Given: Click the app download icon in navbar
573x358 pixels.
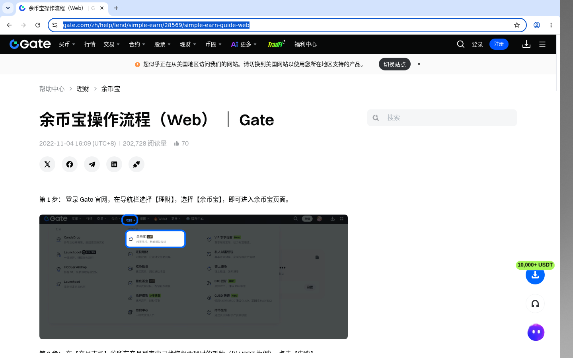Looking at the screenshot, I should click(x=526, y=44).
